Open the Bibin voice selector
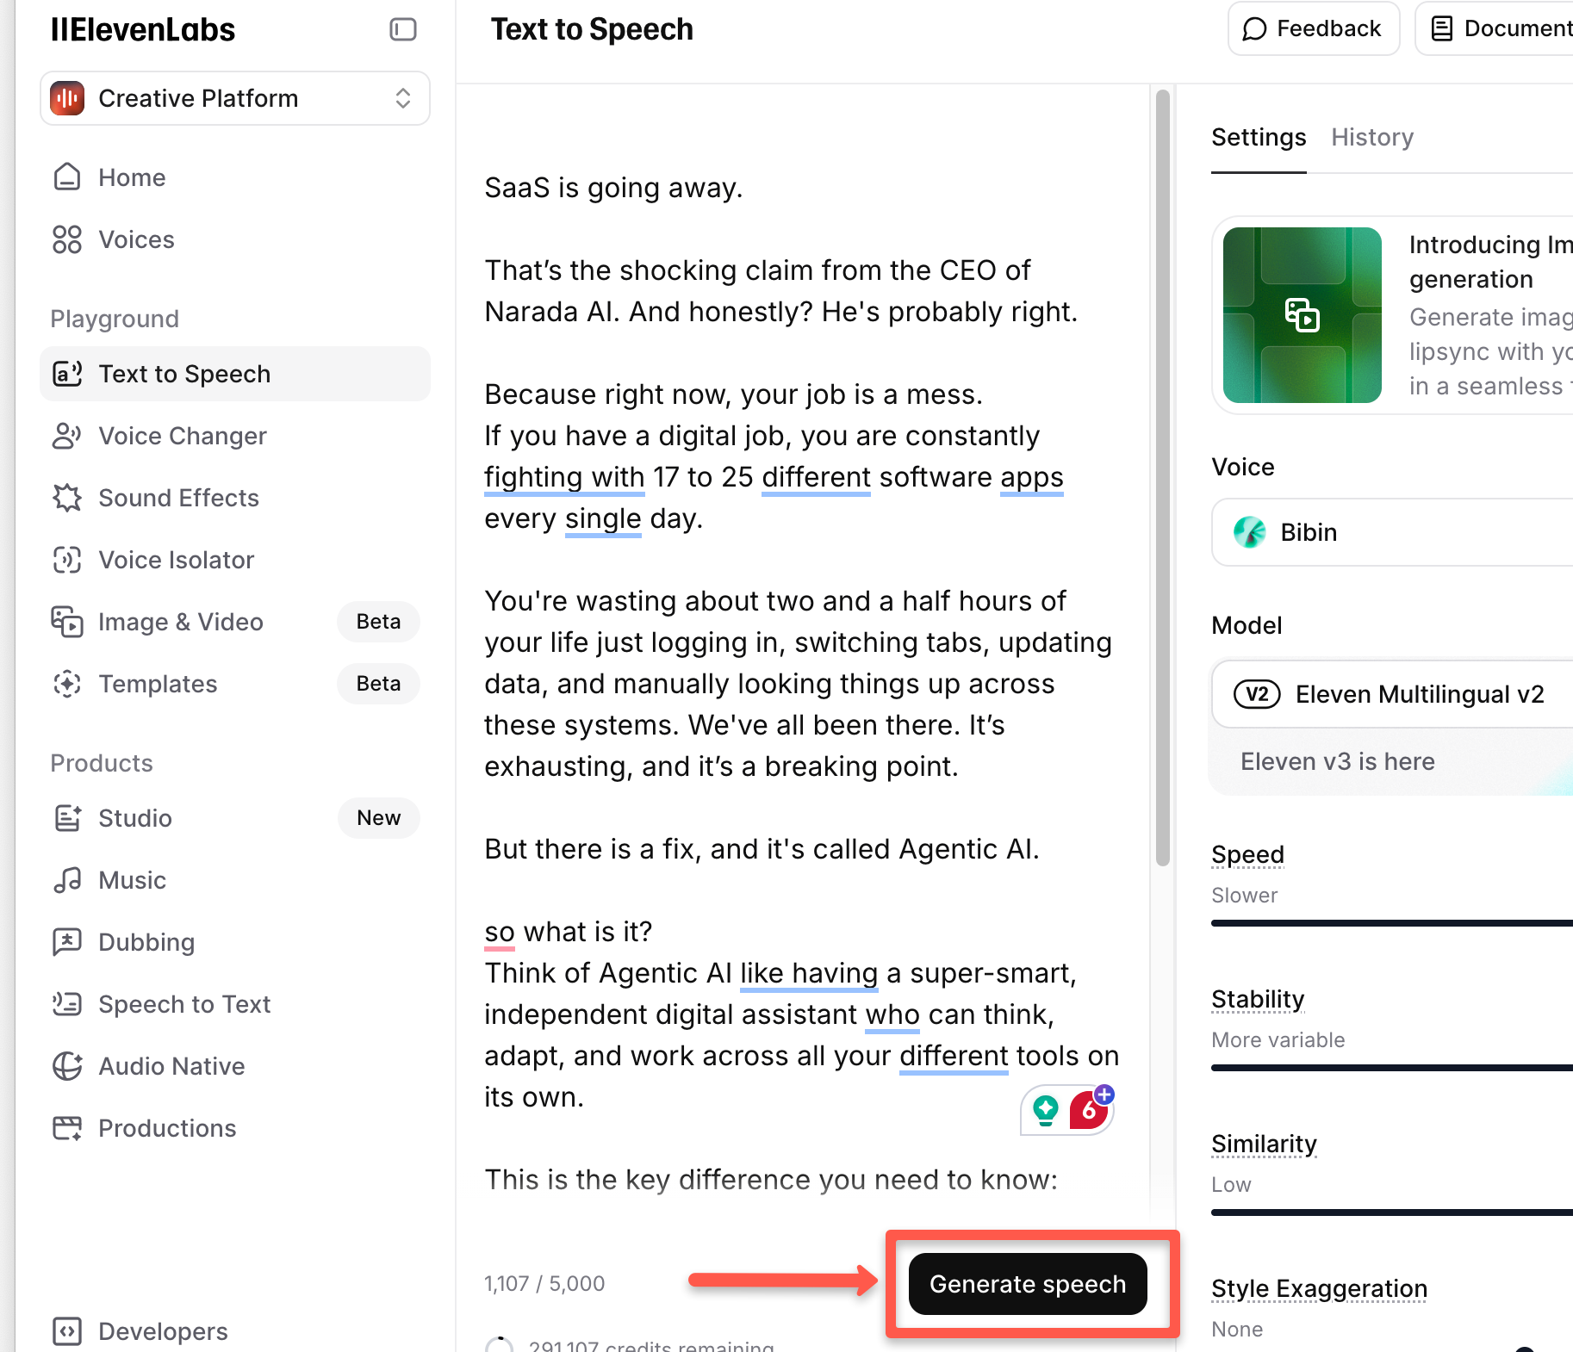Screen dimensions: 1573x1352 (1390, 532)
